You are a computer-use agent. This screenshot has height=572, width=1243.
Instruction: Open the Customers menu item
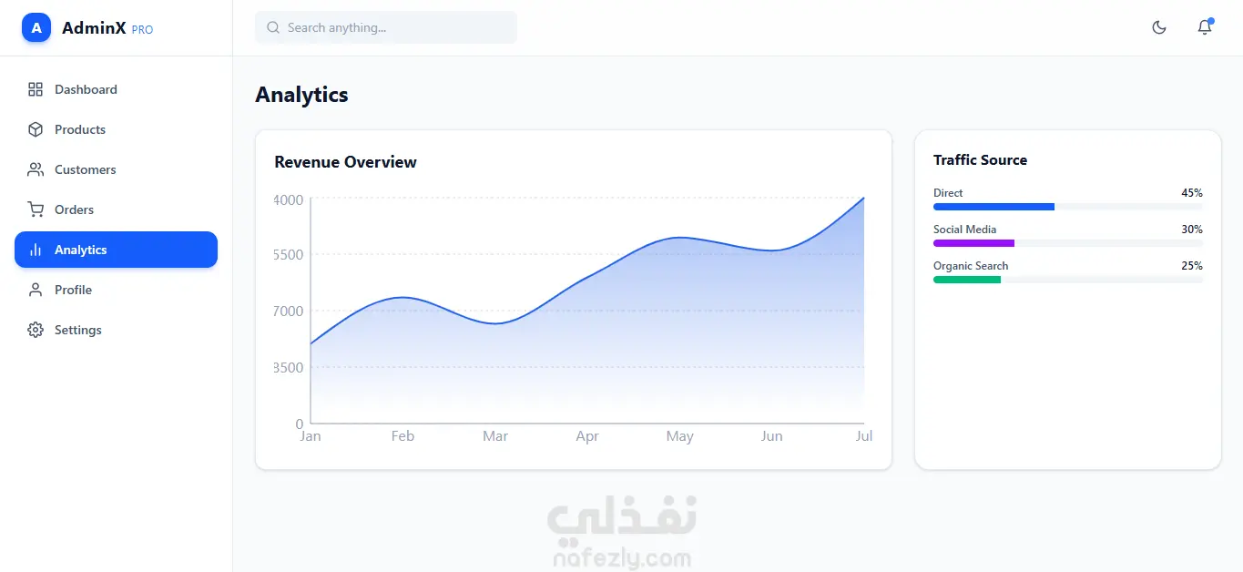point(116,169)
